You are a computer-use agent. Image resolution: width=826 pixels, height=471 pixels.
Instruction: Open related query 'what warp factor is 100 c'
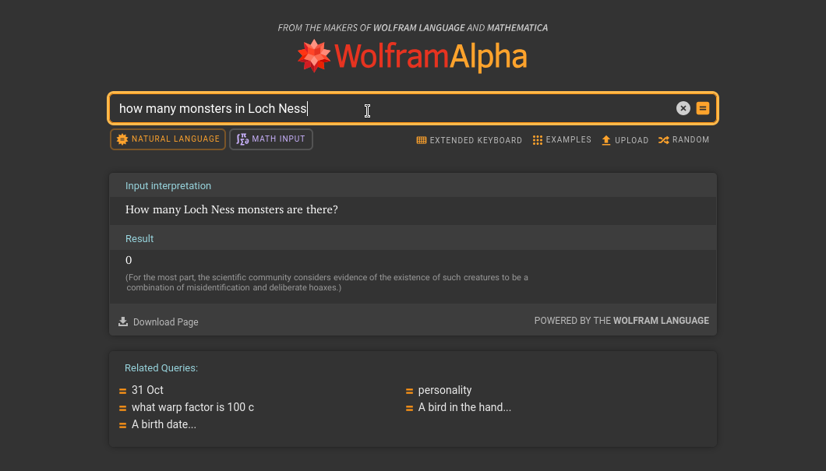(x=192, y=407)
